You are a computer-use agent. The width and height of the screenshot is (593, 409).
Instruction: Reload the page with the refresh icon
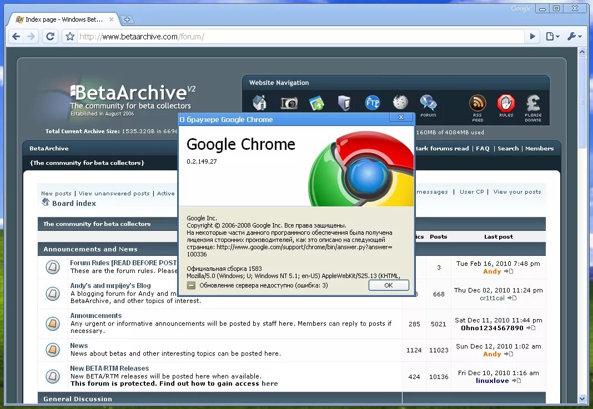pyautogui.click(x=50, y=37)
